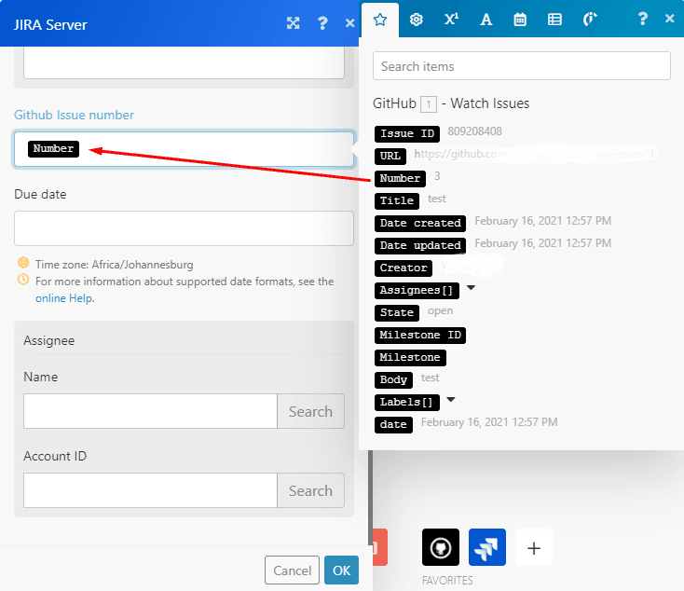This screenshot has width=684, height=591.
Task: Click the plus icon to add favorite
Action: pos(534,547)
